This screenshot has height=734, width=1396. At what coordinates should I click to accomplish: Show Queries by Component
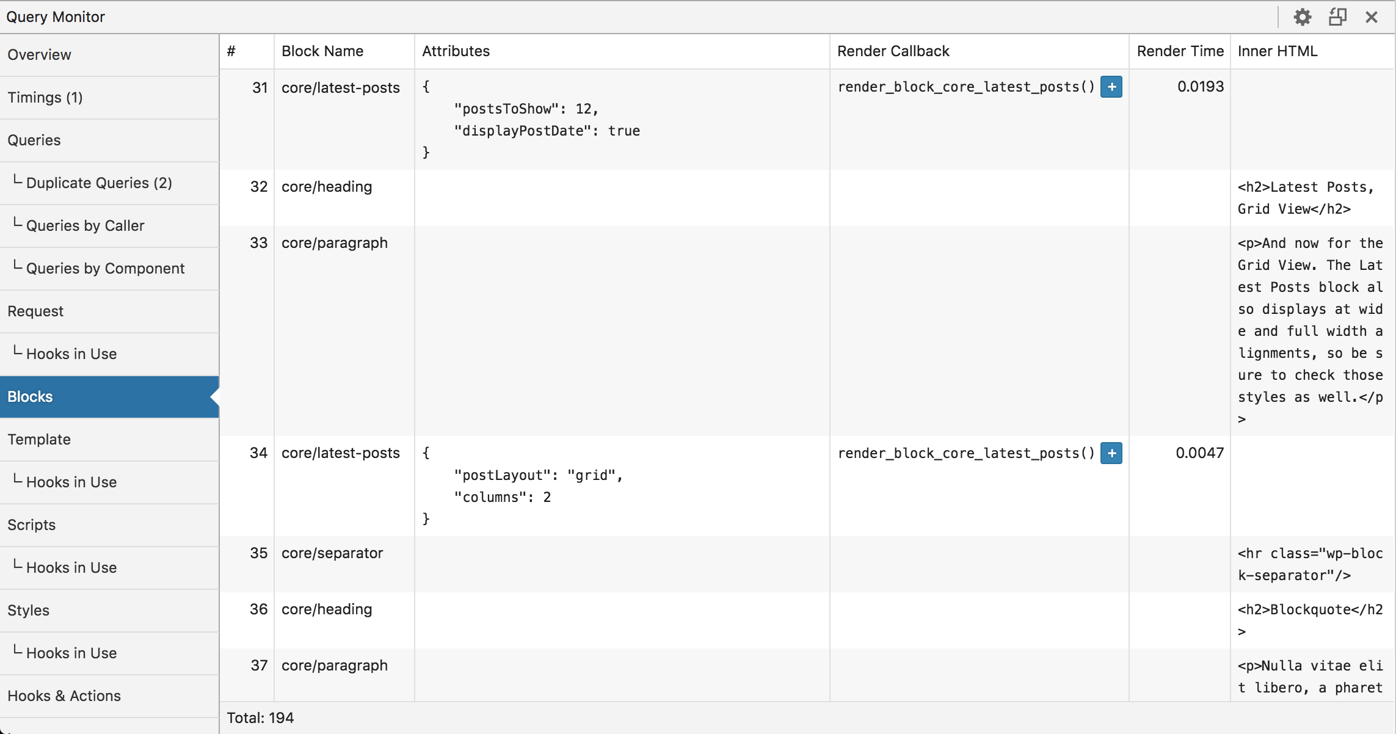click(109, 269)
